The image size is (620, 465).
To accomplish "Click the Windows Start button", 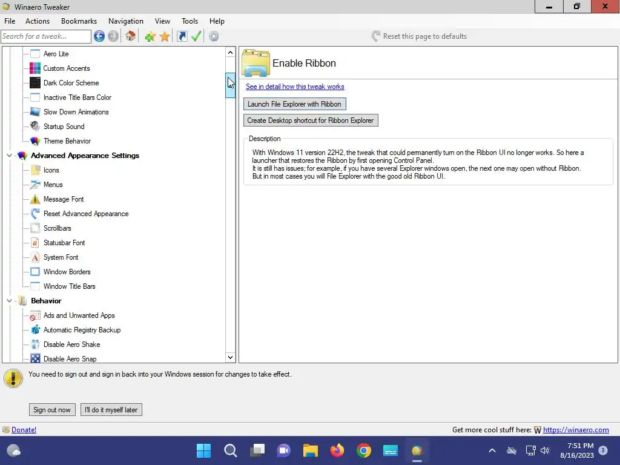I will tap(204, 450).
